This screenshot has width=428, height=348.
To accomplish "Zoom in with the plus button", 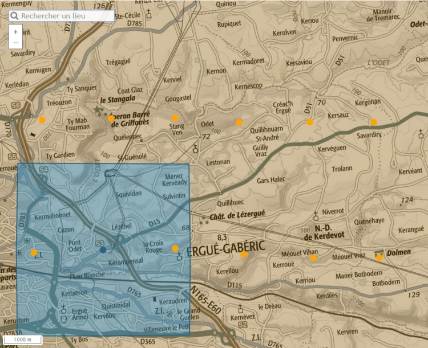I will pyautogui.click(x=15, y=32).
